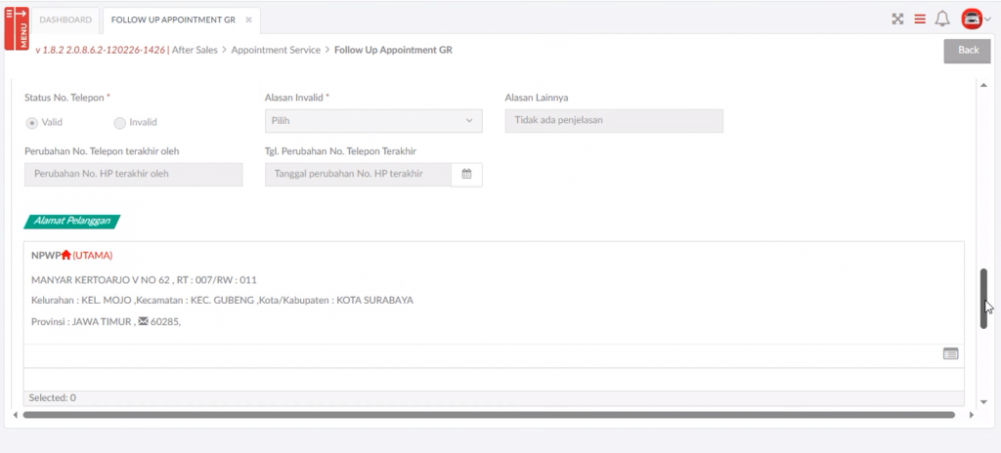Click the red home icon beside NPWP
Viewport: 1001px width, 453px height.
click(x=66, y=255)
